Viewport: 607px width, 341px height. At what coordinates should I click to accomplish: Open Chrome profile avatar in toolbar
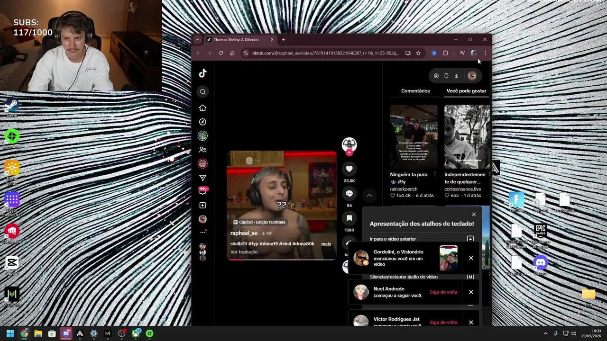click(x=474, y=53)
